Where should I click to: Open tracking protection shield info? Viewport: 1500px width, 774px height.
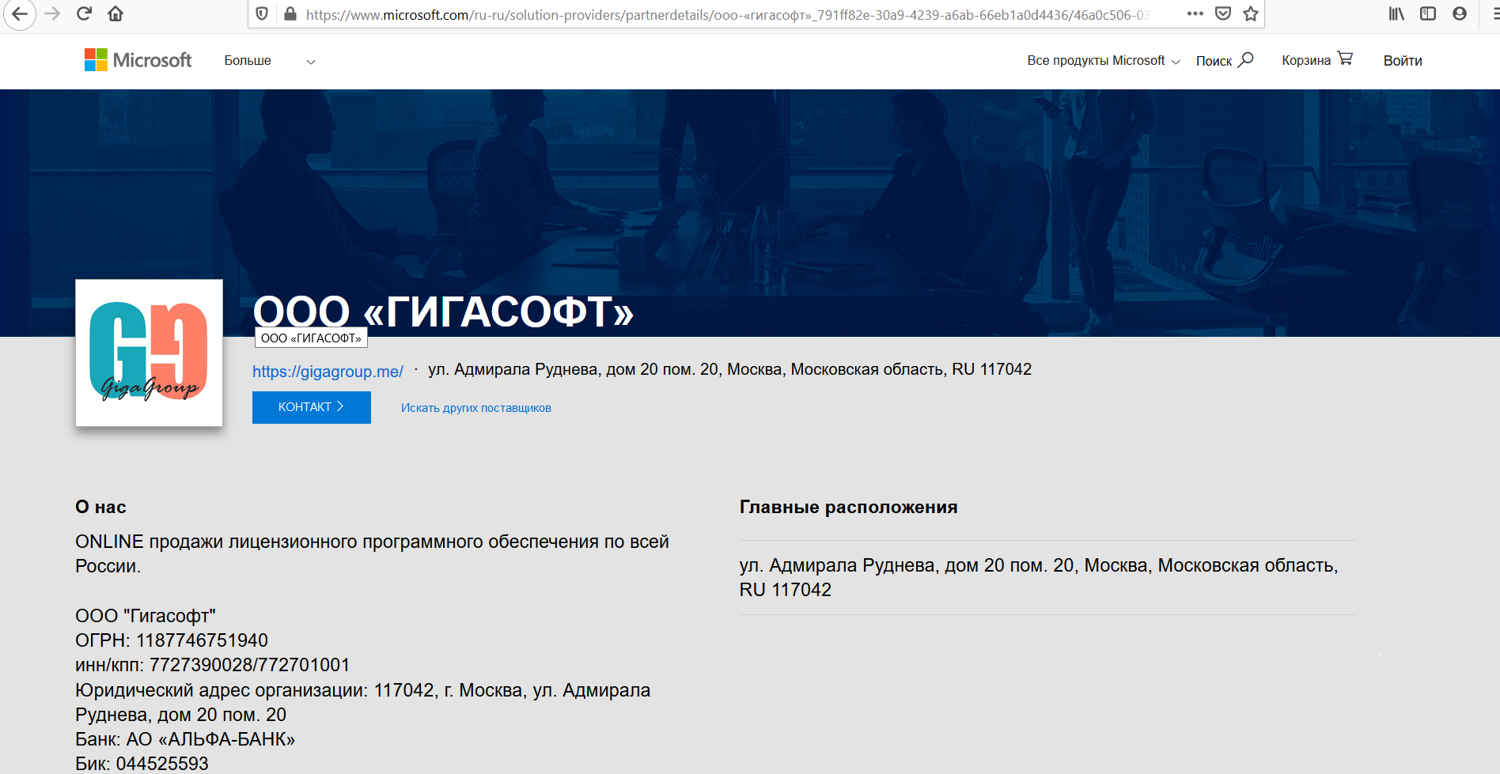tap(262, 14)
